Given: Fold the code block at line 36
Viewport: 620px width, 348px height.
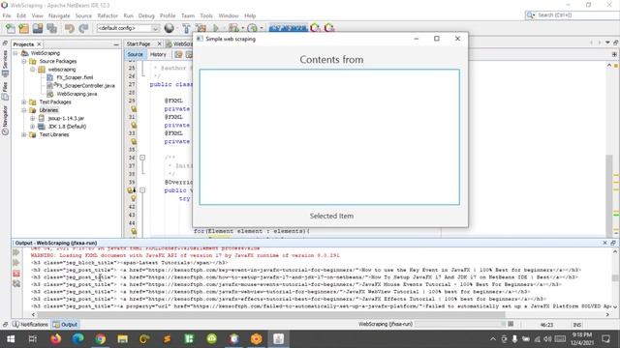Looking at the screenshot, I should 142,158.
